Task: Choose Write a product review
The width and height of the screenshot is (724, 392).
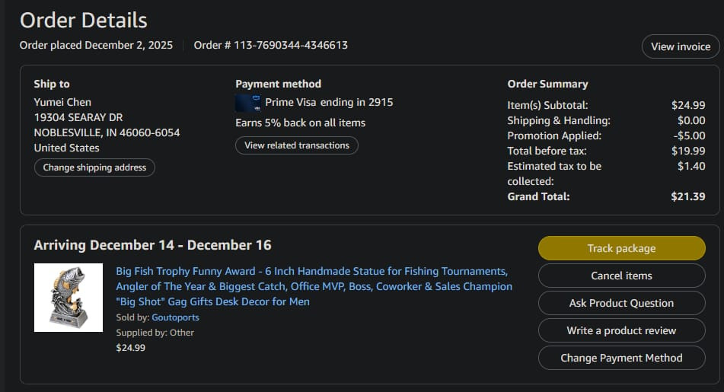Action: 621,330
